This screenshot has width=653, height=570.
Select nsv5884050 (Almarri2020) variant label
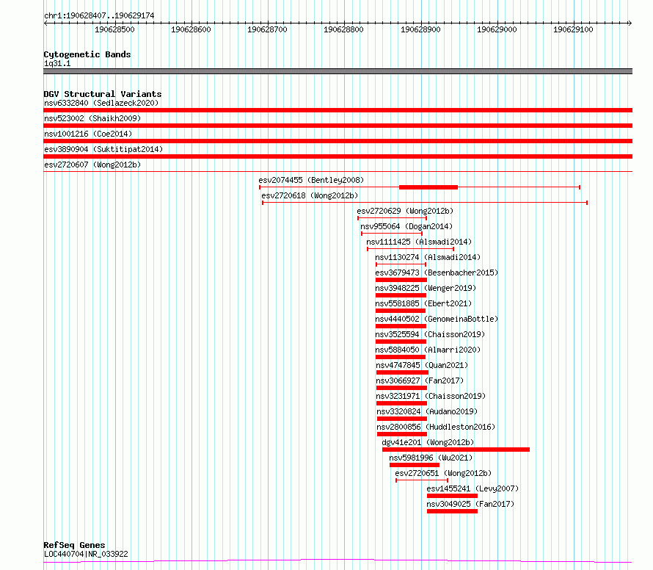(x=428, y=350)
